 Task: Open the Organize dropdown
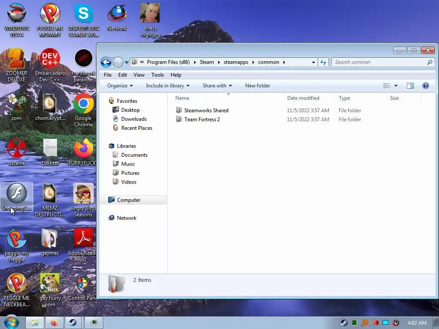click(x=120, y=86)
